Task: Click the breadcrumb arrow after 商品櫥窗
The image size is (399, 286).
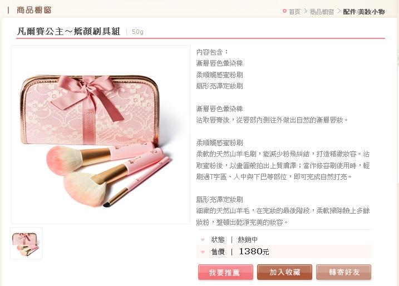Action: pyautogui.click(x=339, y=11)
